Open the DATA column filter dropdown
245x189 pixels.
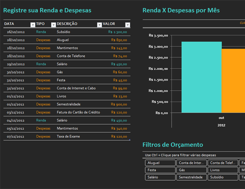(x=33, y=25)
